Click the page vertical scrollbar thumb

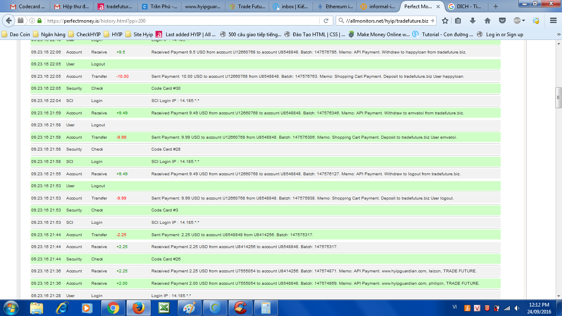[x=558, y=98]
